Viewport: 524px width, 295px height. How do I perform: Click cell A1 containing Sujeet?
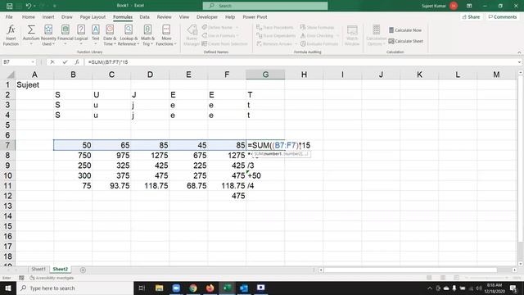pos(34,85)
